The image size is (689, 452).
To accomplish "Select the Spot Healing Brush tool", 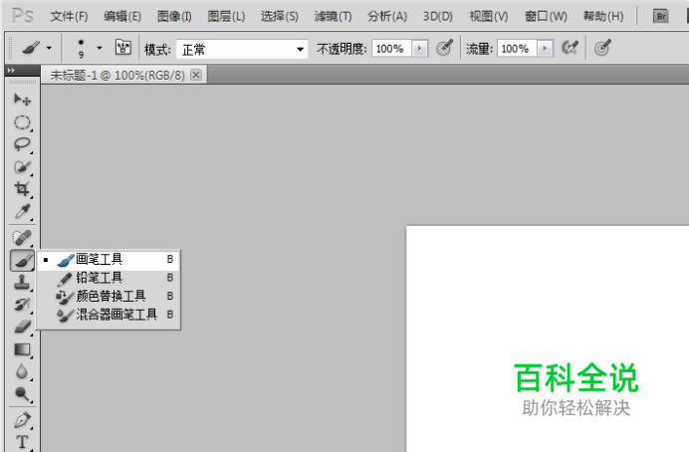I will [22, 238].
